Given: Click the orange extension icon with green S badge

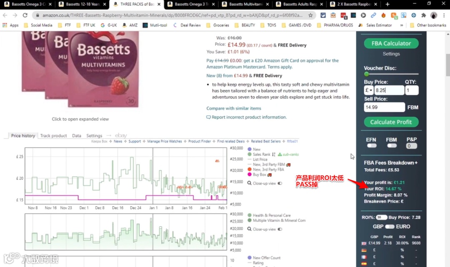Looking at the screenshot, I should (394, 15).
